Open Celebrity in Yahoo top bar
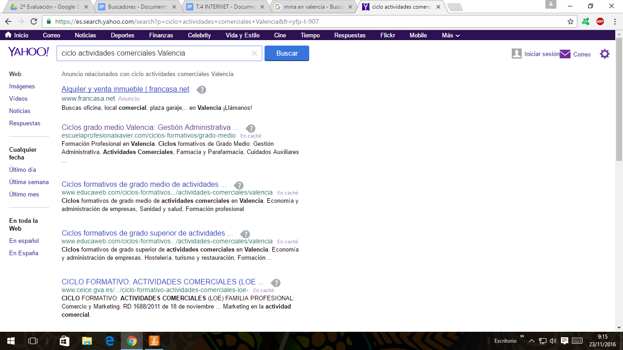Screen dimensions: 623x350 tap(199, 35)
